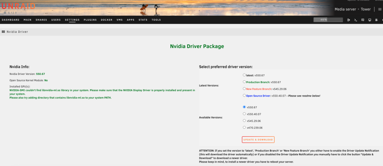Select available version v550.40.07 radio
Viewport: 383px width, 166px height.
pos(244,114)
